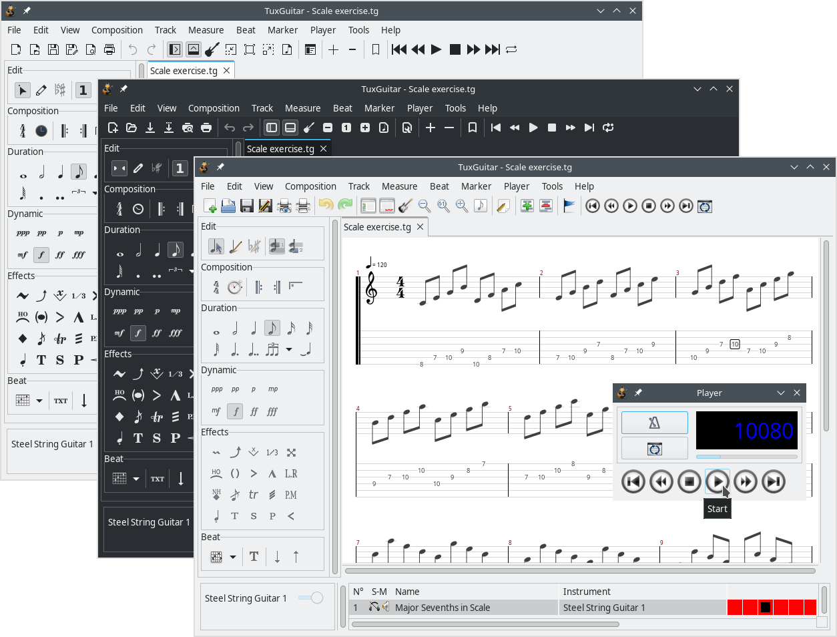
Task: Click the tempo clock icon in back window Composition panel
Action: (x=41, y=131)
